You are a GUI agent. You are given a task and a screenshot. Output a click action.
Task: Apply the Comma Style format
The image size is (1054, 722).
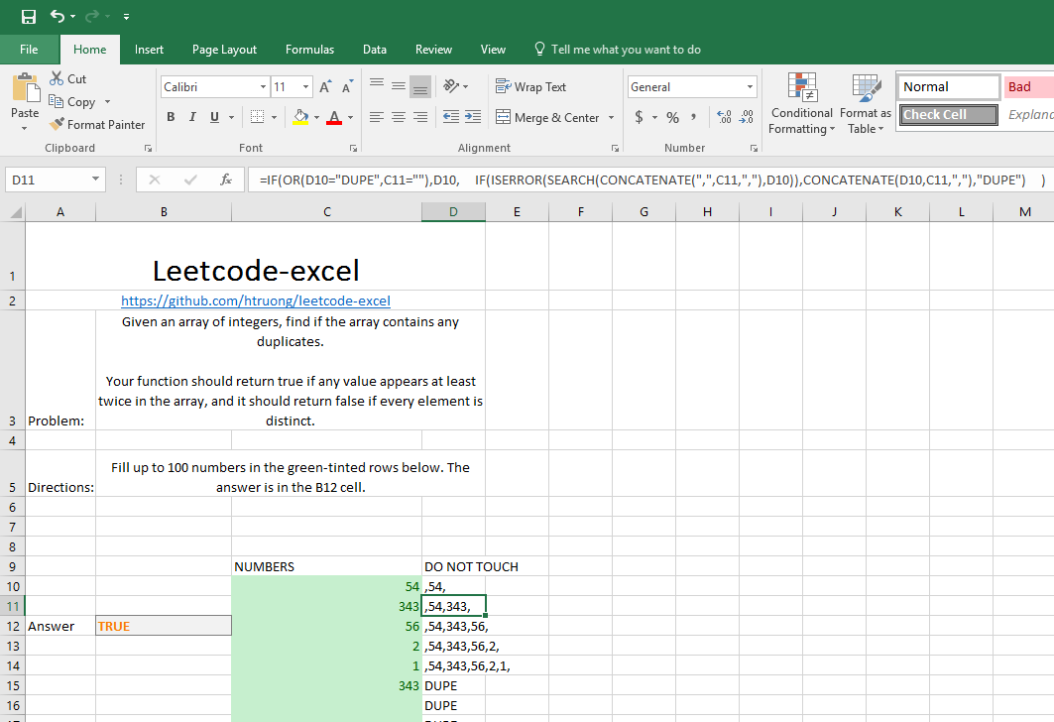coord(694,117)
